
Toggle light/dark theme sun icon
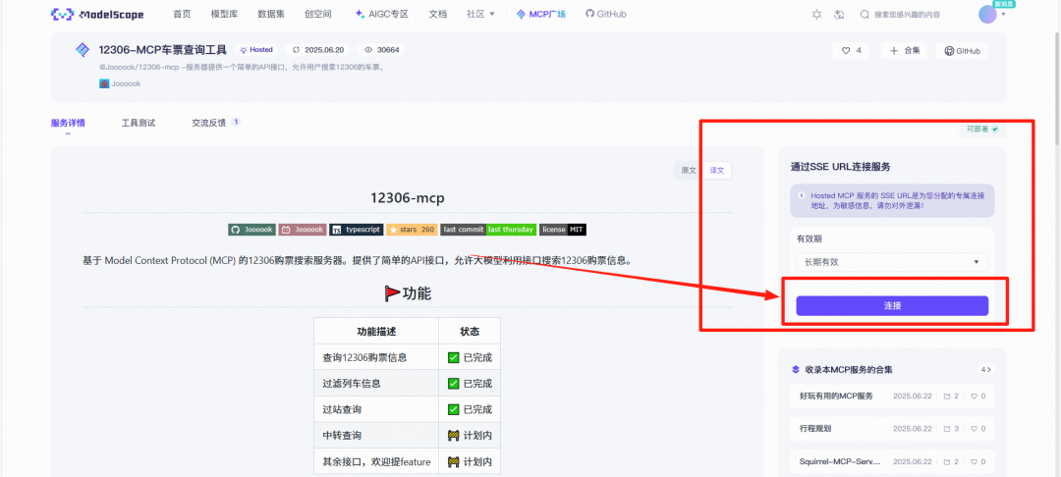pos(816,15)
